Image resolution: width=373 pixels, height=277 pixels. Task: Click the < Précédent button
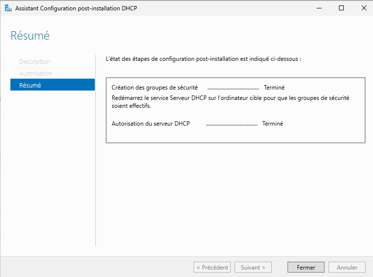212,267
